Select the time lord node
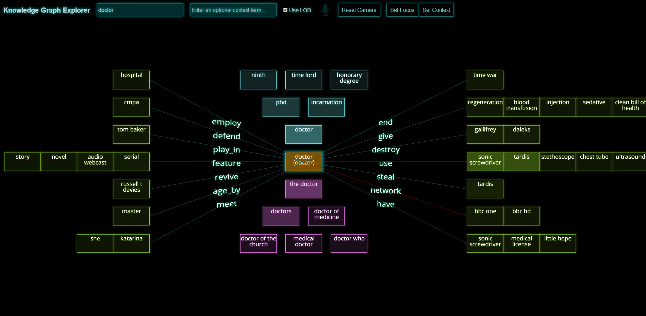646x316 pixels. pos(304,80)
